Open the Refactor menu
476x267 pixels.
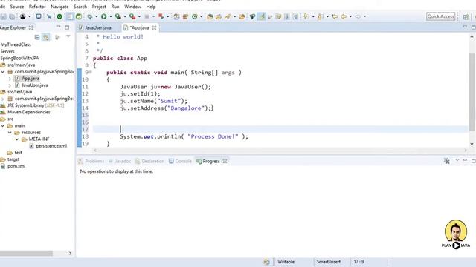[x=37, y=7]
